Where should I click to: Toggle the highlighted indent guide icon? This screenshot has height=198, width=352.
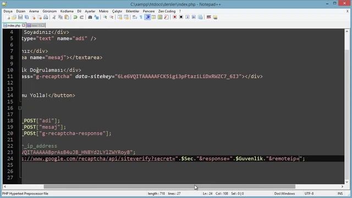point(147,17)
